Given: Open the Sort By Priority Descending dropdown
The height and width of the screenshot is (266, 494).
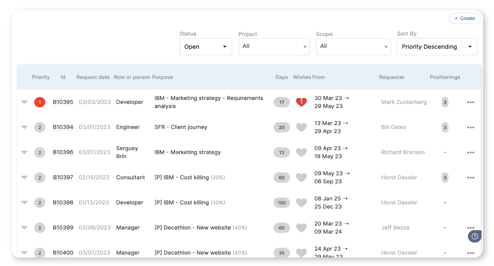Looking at the screenshot, I should click(x=437, y=47).
